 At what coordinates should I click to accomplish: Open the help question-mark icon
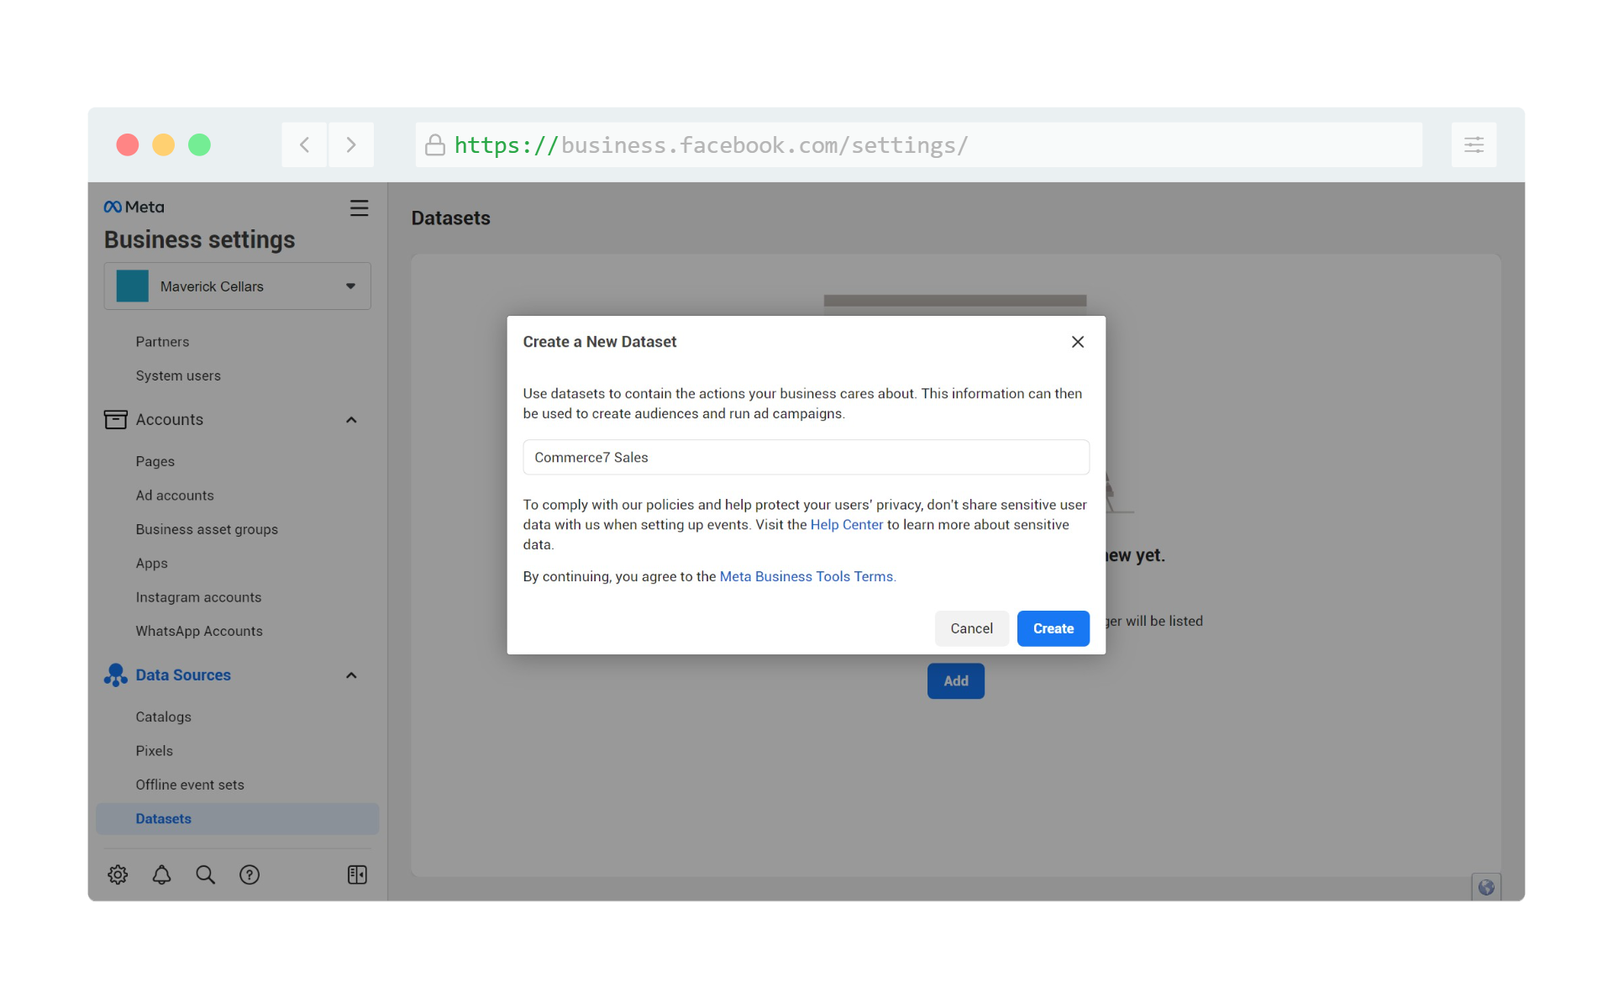pos(250,874)
